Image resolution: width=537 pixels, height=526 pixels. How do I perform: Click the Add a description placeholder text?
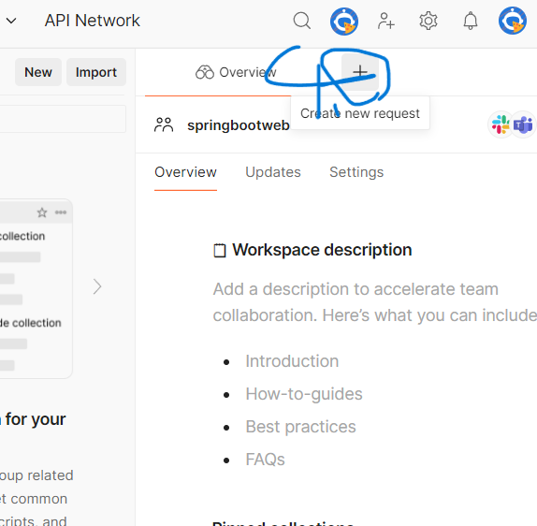click(x=375, y=302)
